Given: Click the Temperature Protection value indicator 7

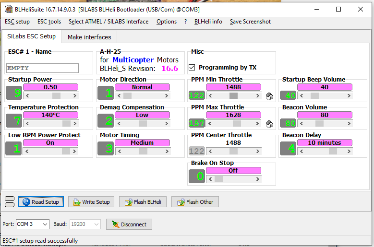Looking at the screenshot, I should coord(14,120).
